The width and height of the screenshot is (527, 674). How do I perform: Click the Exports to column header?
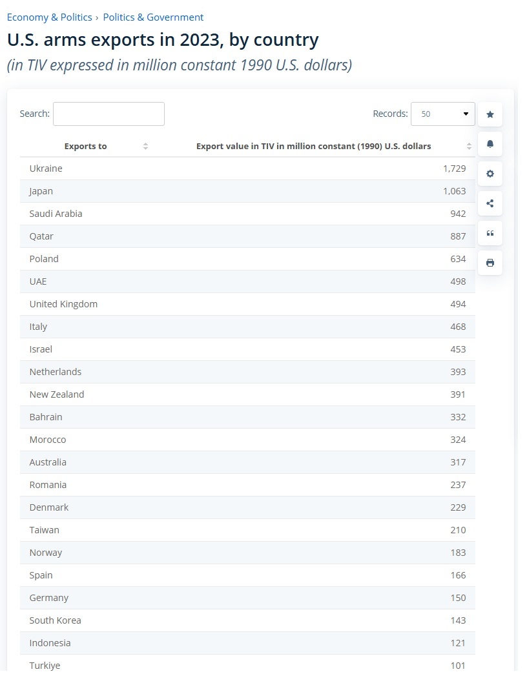coord(85,146)
